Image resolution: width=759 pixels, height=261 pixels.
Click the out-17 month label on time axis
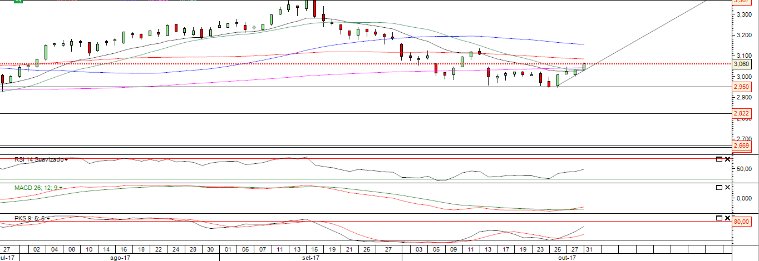pos(566,258)
